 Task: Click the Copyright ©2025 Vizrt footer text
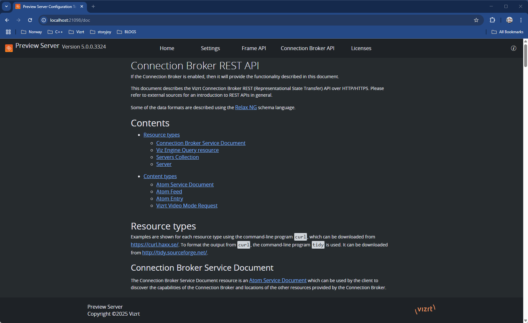[114, 314]
